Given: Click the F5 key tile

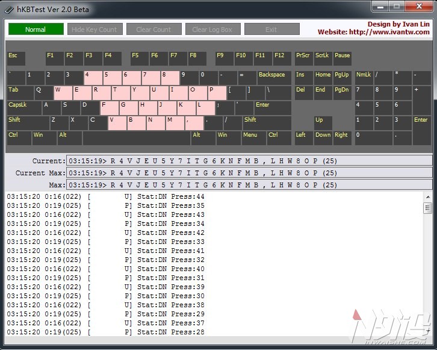Looking at the screenshot, I should point(140,58).
